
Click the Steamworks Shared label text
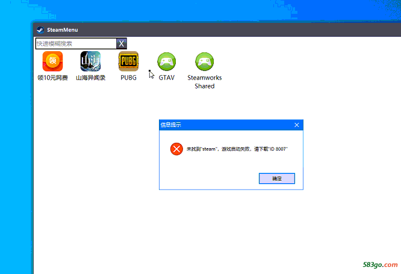pyautogui.click(x=204, y=82)
